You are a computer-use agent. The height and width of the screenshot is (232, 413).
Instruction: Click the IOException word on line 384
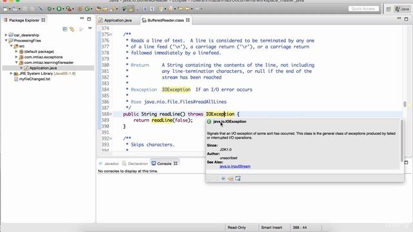pos(176,90)
